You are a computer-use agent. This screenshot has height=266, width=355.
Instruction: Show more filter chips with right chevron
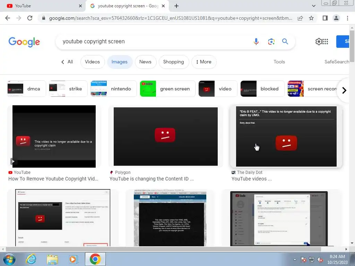344,90
